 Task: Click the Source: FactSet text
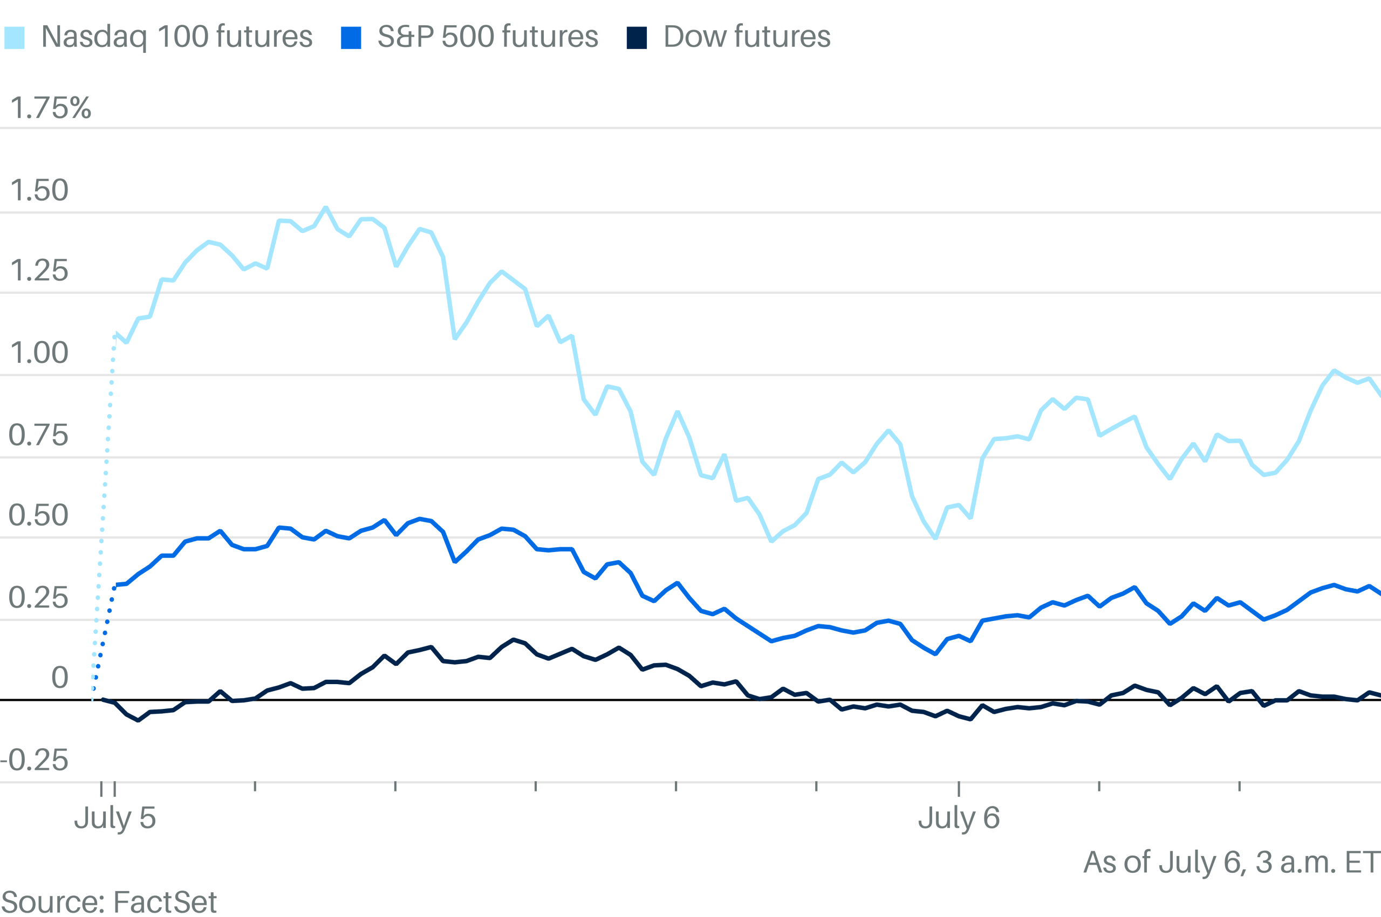click(109, 902)
